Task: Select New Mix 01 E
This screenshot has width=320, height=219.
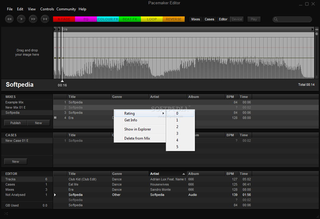Action: pyautogui.click(x=27, y=107)
